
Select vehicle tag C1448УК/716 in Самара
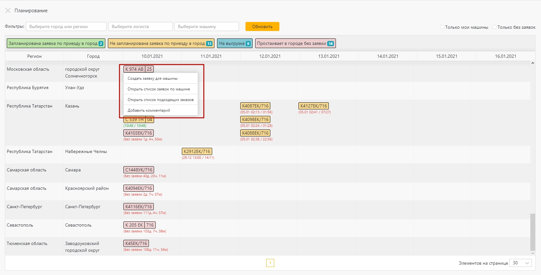pos(139,170)
